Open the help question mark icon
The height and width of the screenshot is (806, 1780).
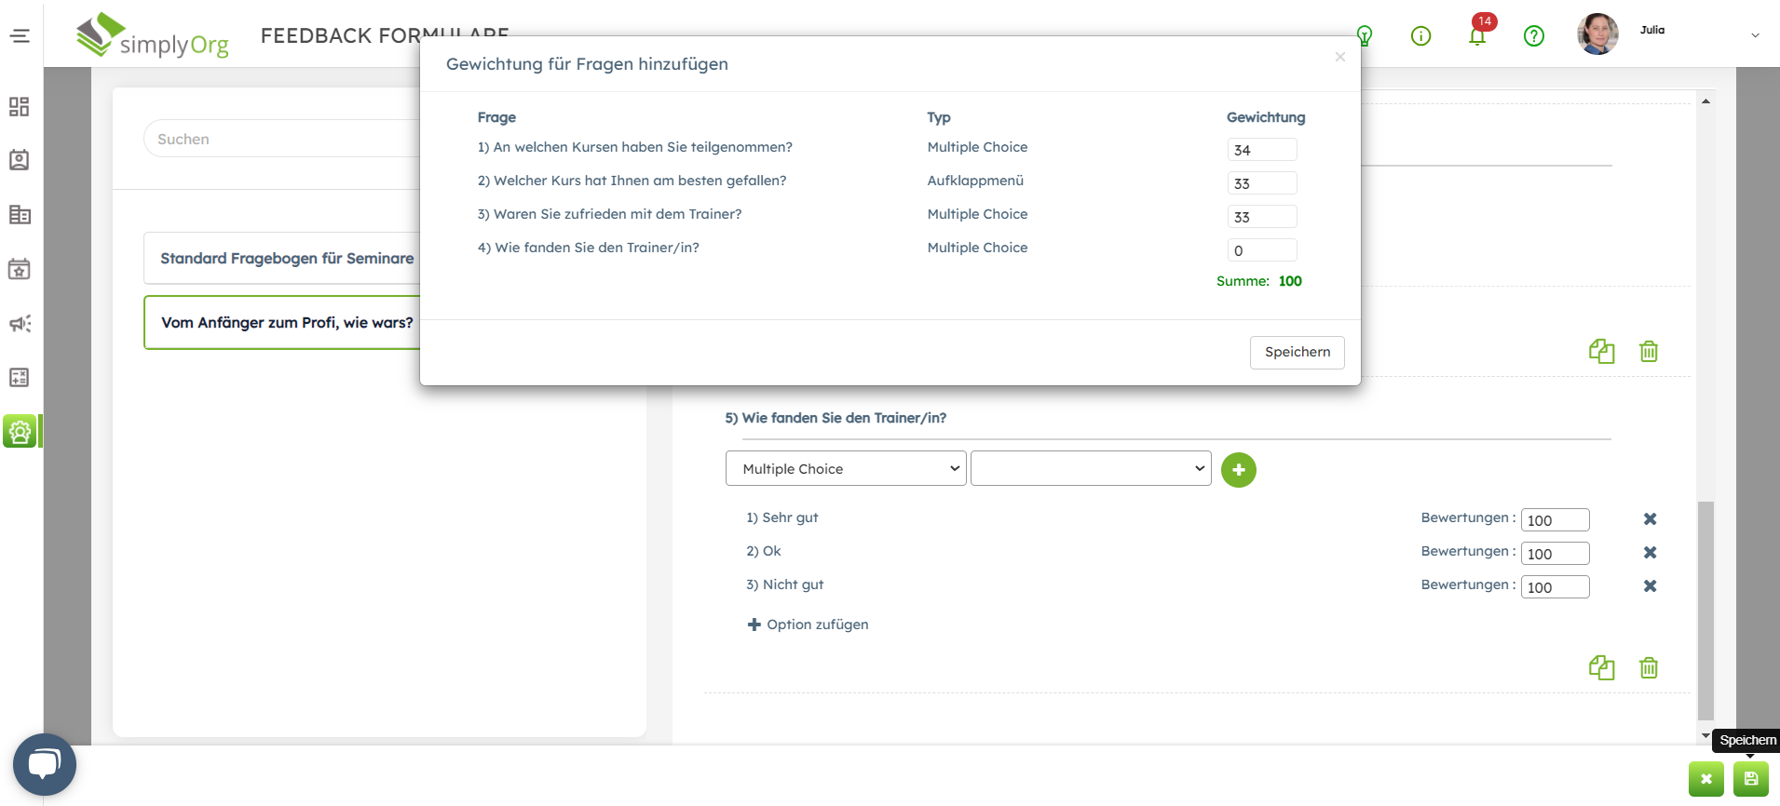(1533, 36)
